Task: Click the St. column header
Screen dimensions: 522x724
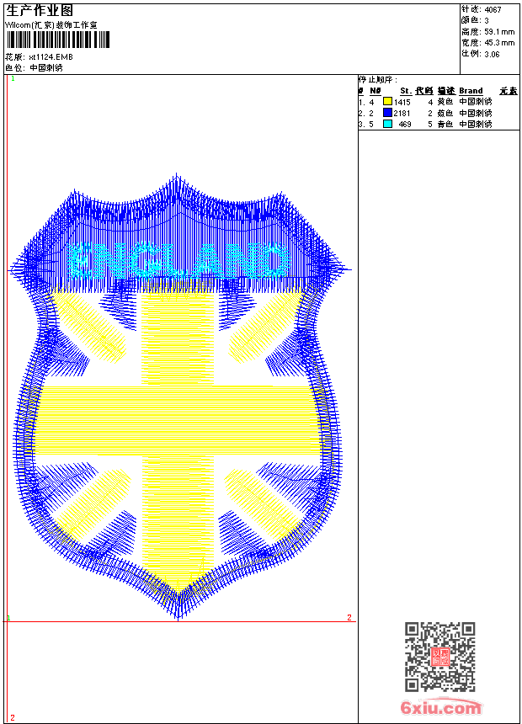Action: [405, 91]
